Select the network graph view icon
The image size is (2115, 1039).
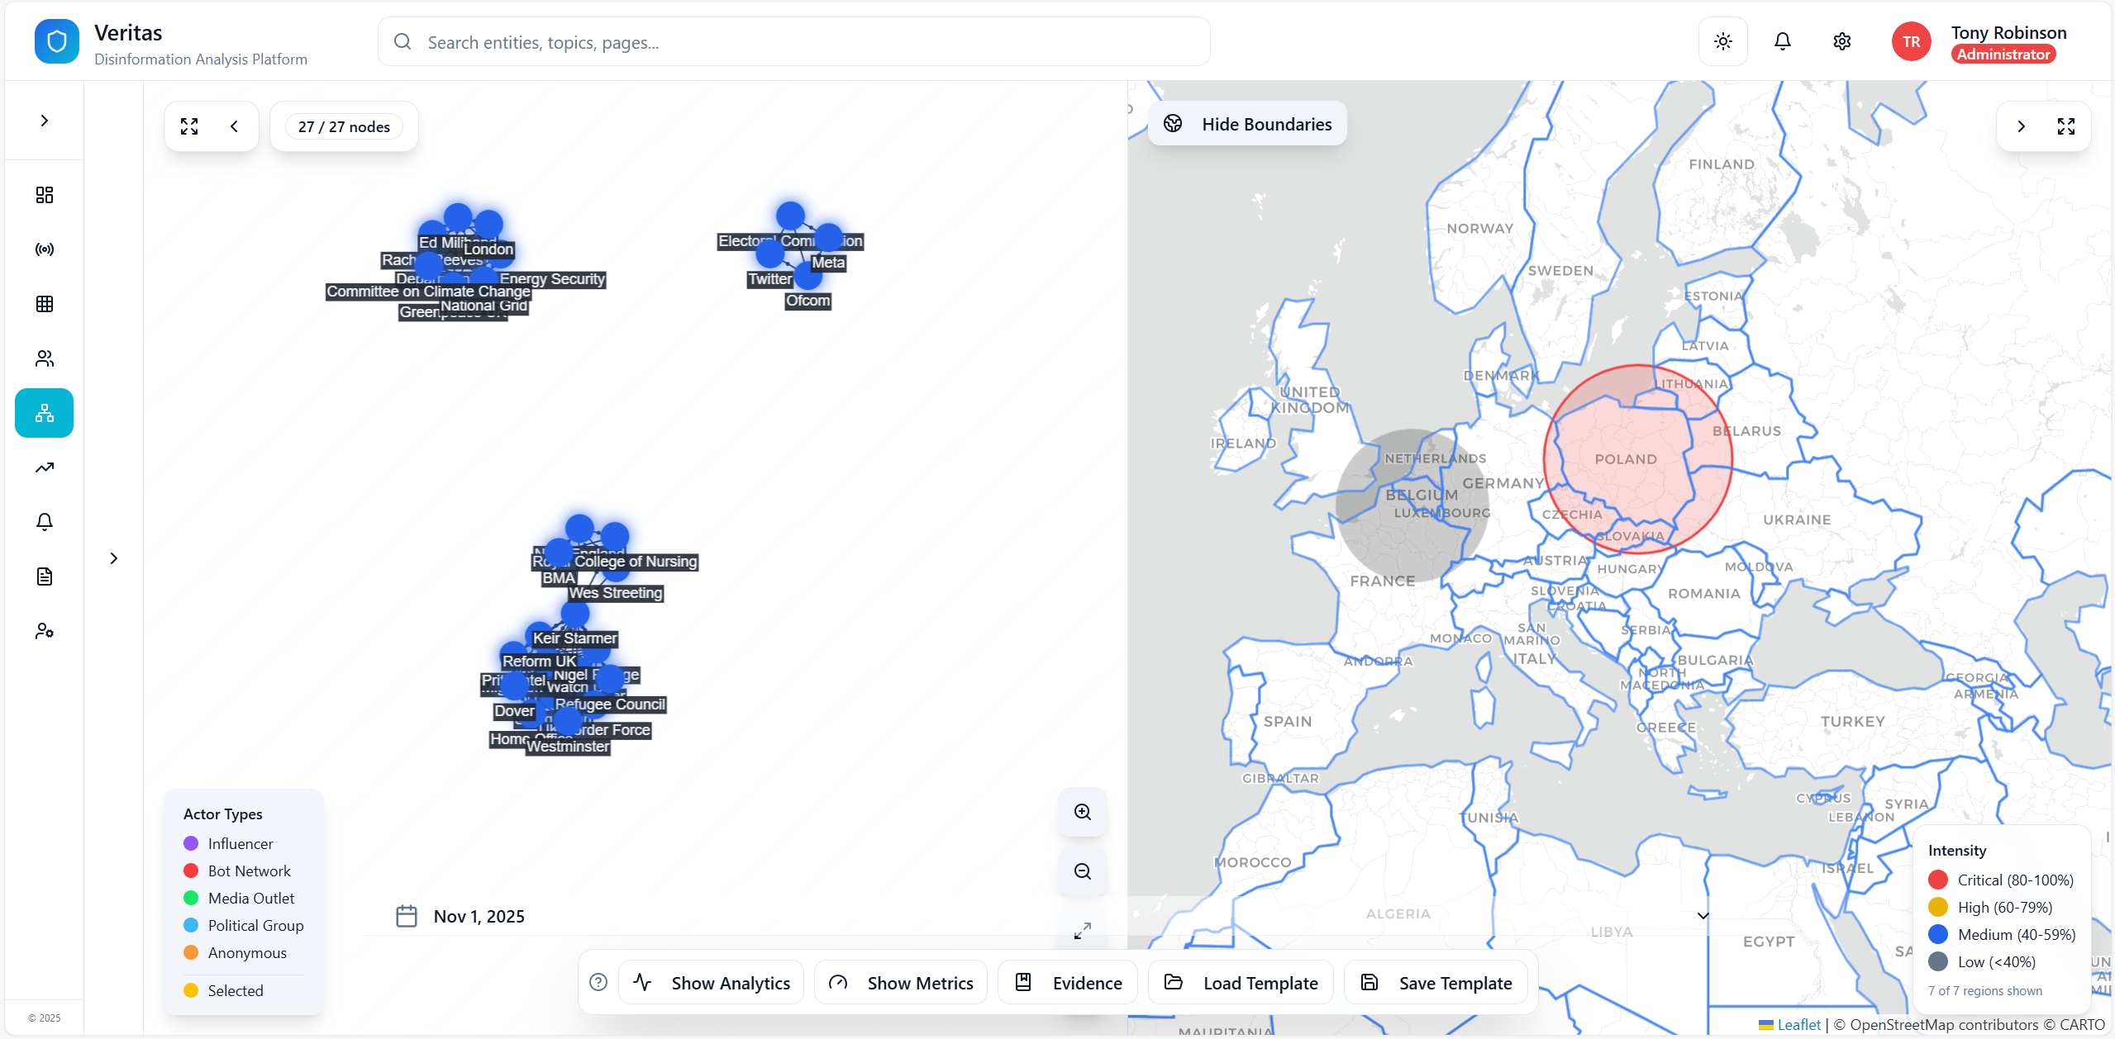click(43, 412)
